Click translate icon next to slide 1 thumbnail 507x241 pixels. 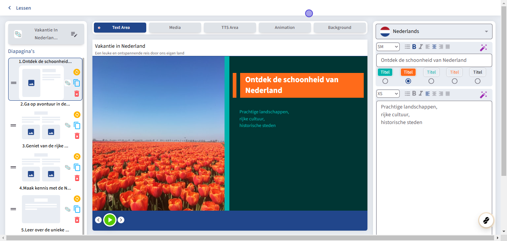tap(68, 83)
